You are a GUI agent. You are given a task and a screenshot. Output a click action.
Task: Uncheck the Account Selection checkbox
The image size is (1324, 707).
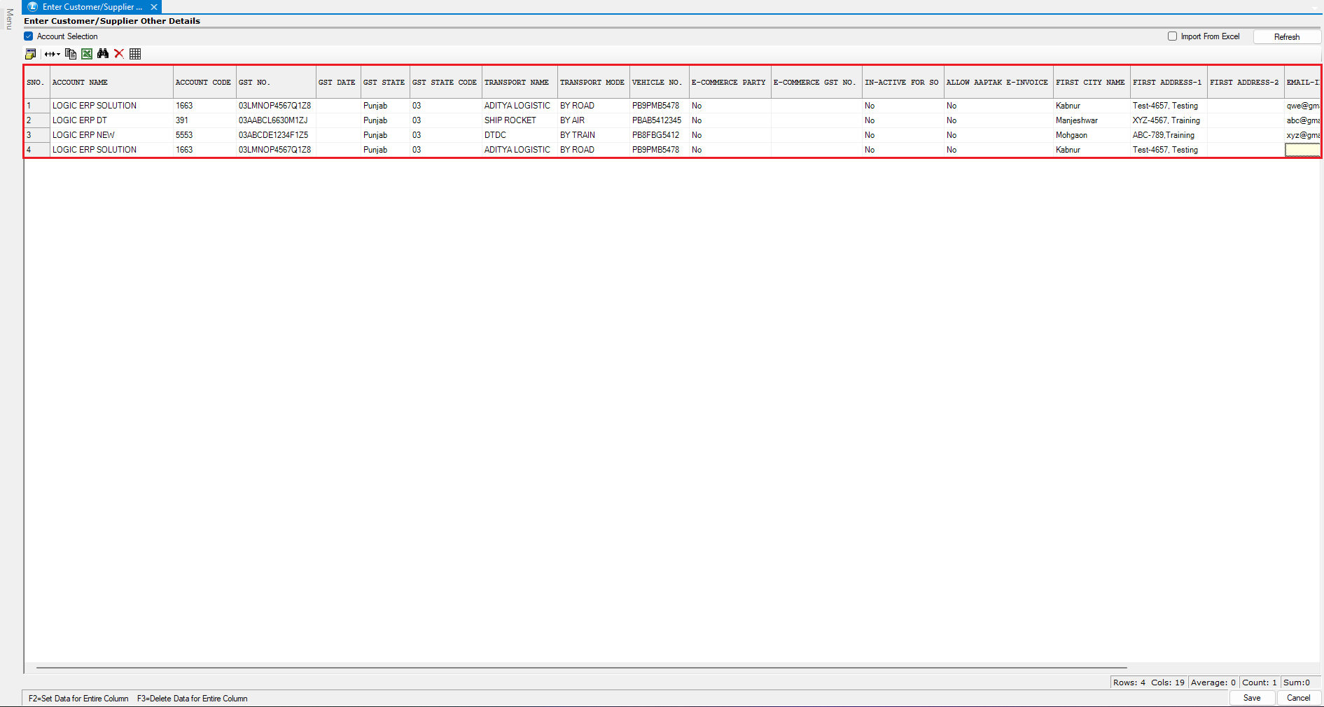pos(29,36)
